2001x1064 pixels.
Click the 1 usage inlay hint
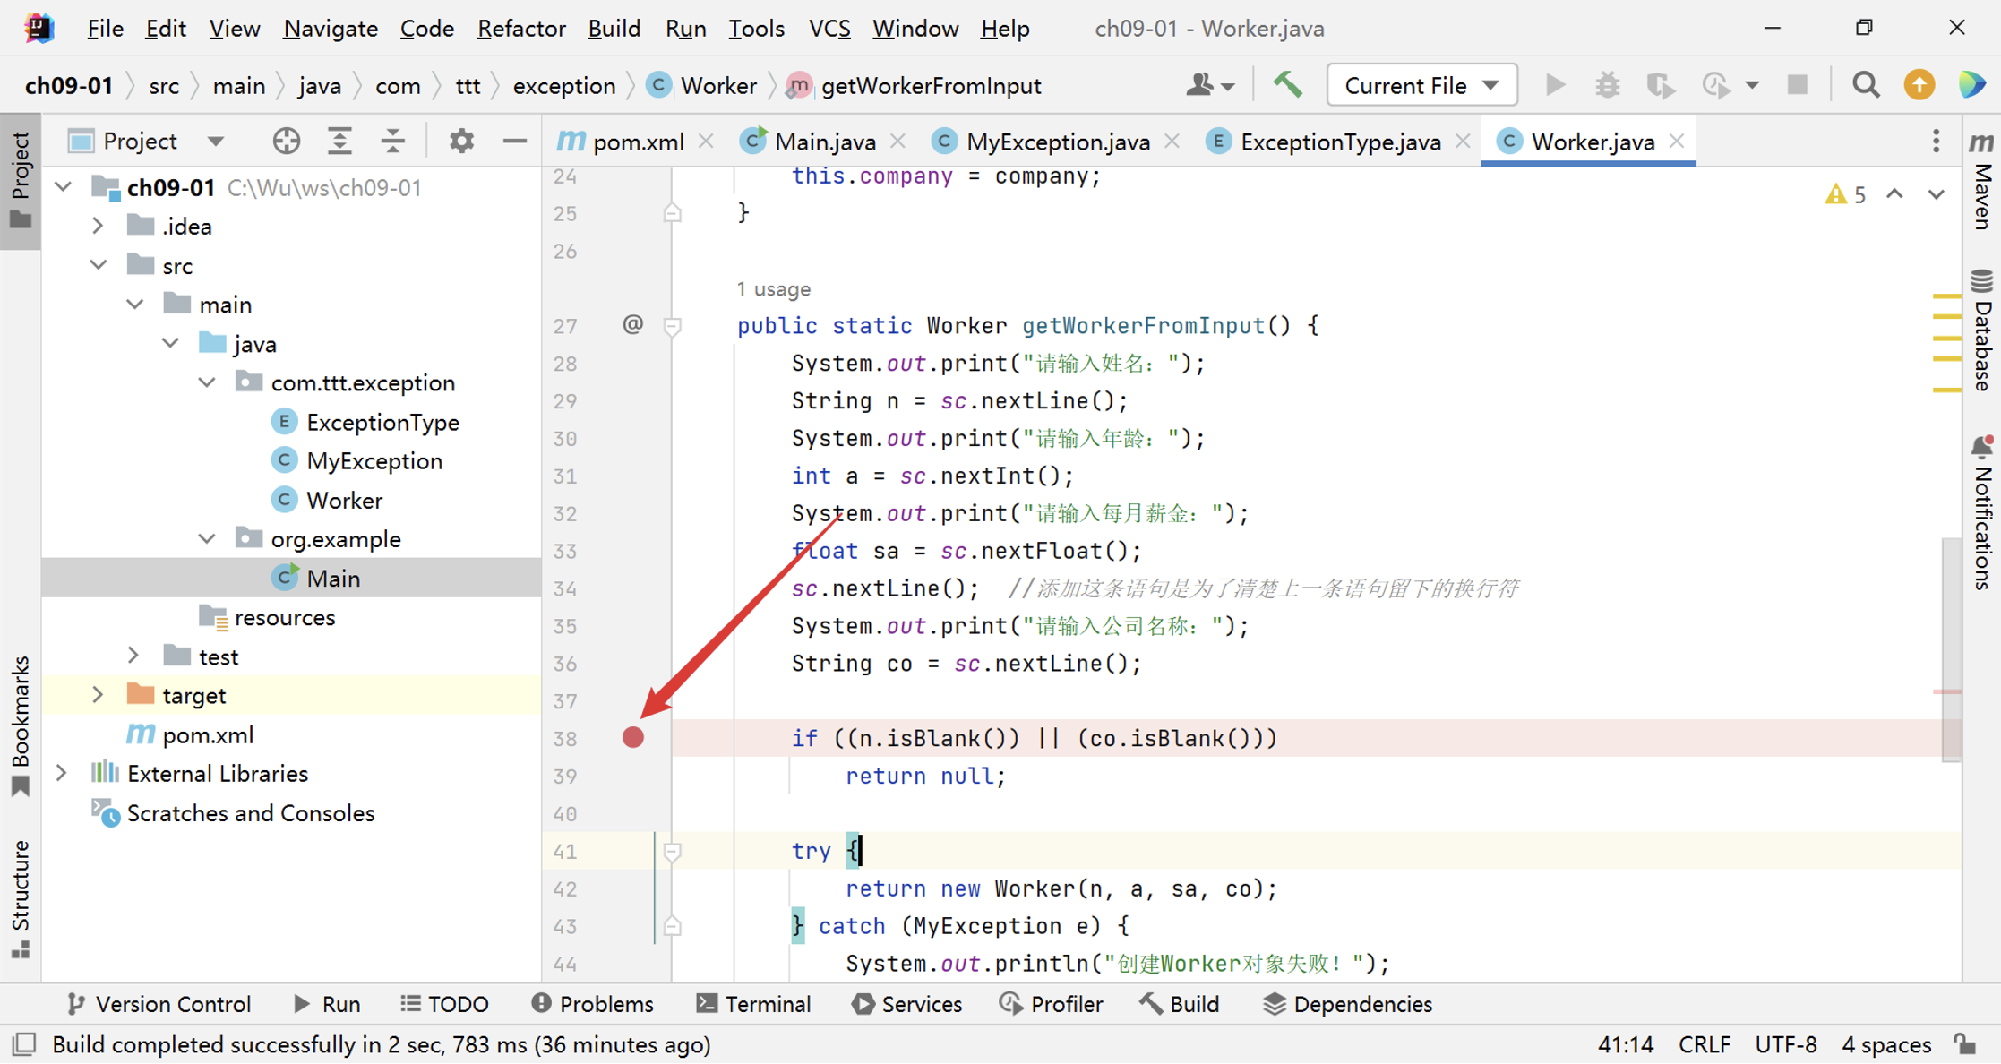coord(774,289)
